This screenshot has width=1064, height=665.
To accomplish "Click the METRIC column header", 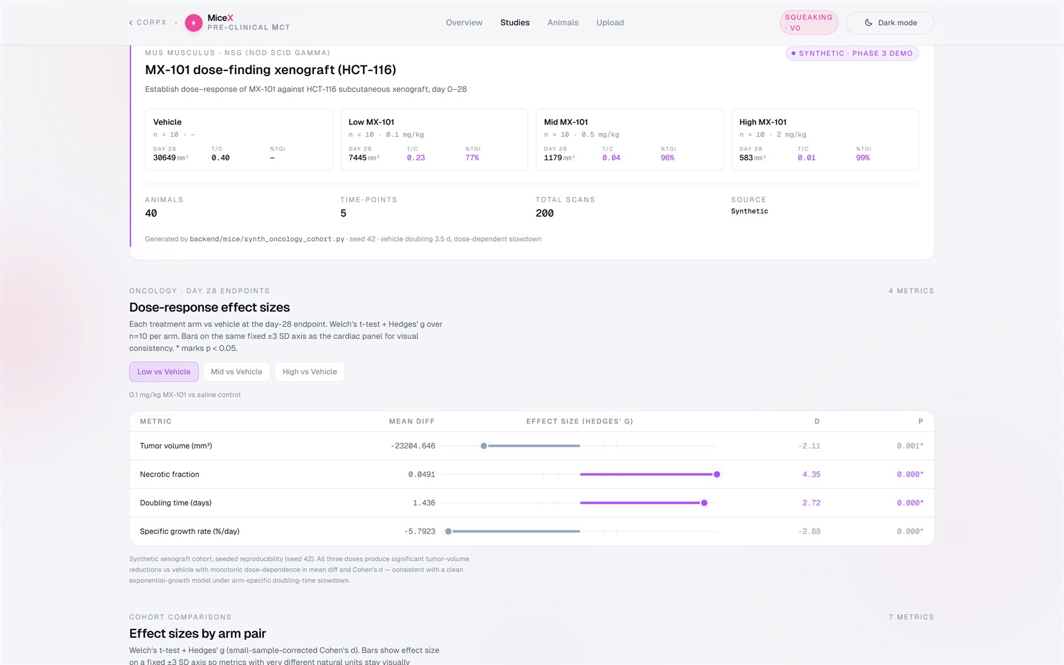I will pyautogui.click(x=156, y=421).
